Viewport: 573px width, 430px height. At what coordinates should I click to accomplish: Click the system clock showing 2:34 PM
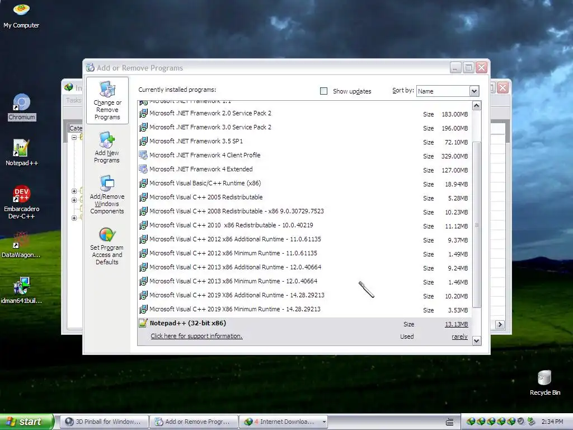(552, 422)
